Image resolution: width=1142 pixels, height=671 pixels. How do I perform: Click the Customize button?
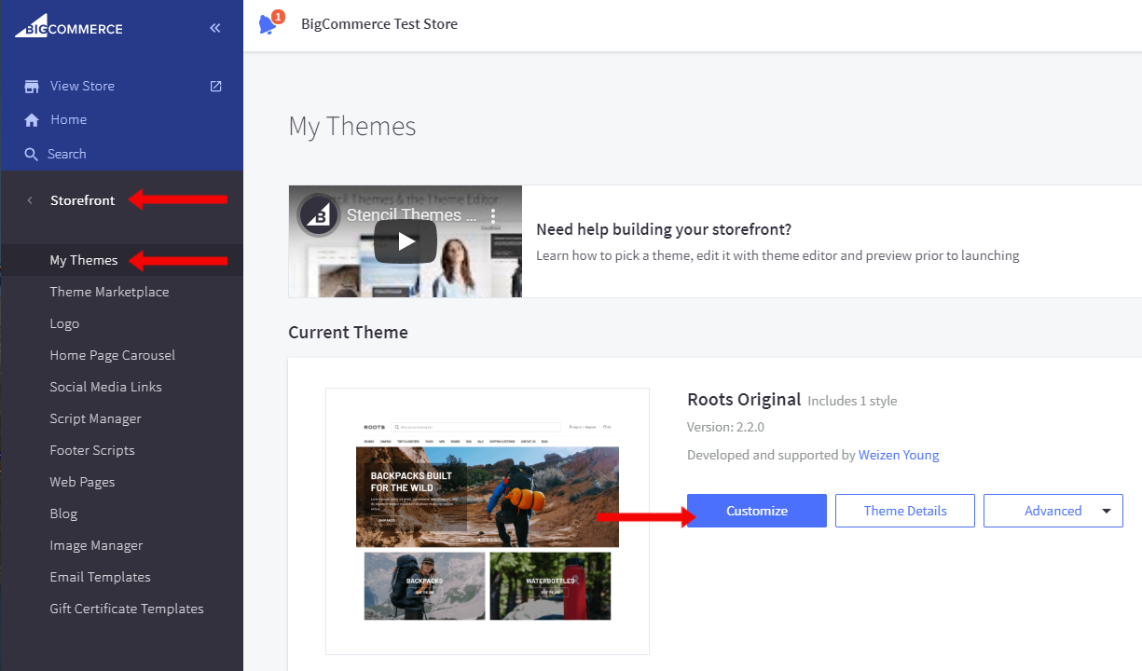coord(756,510)
